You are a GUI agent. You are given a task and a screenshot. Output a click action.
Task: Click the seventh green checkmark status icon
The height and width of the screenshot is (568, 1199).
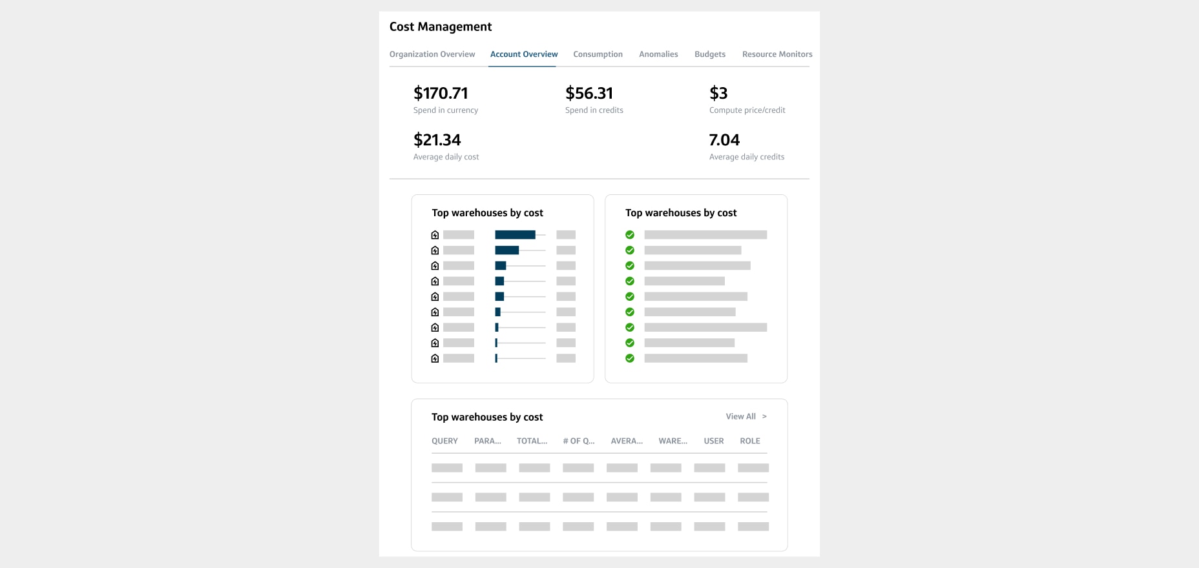630,328
